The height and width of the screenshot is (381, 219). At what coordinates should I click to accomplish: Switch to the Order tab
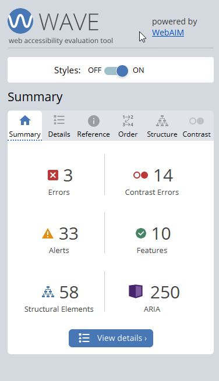[128, 126]
